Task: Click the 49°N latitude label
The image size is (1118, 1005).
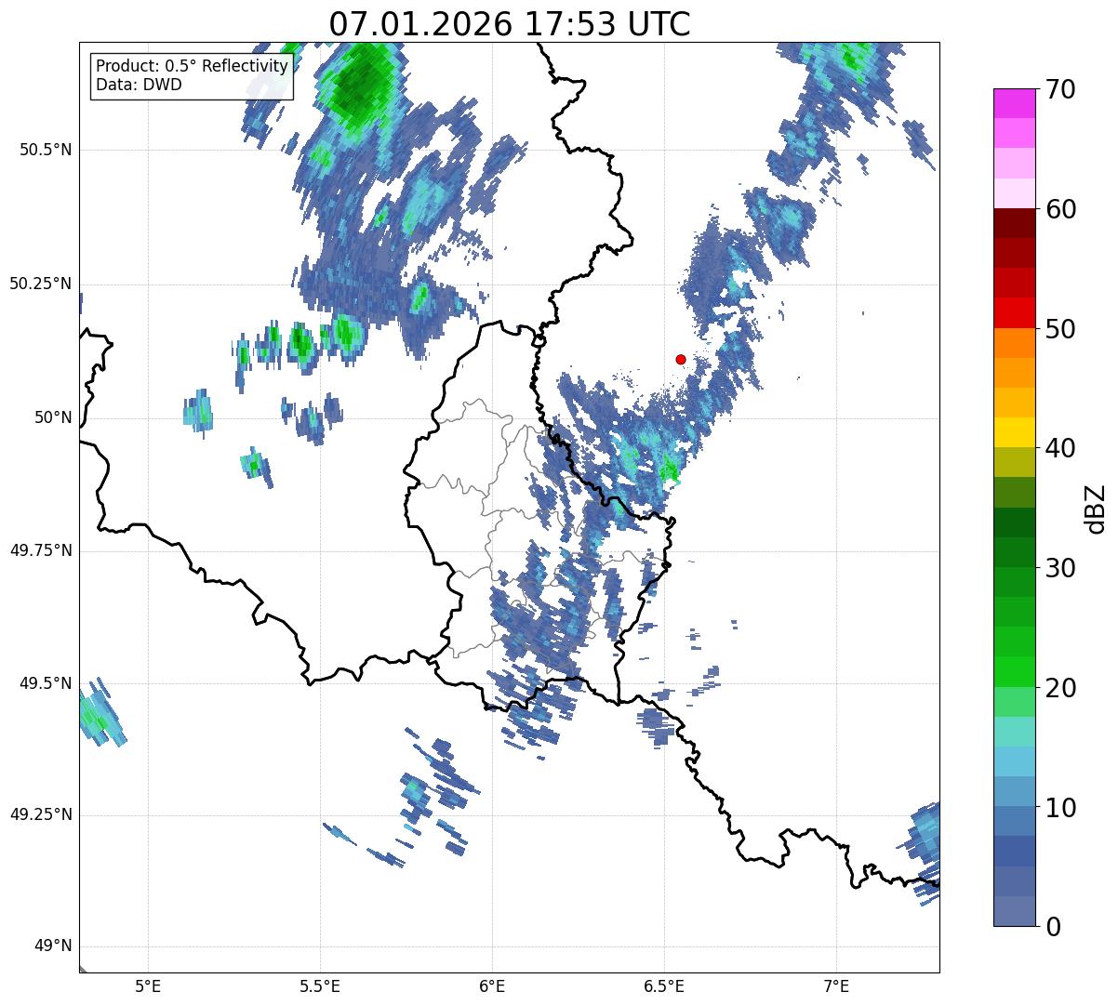Action: pyautogui.click(x=53, y=946)
